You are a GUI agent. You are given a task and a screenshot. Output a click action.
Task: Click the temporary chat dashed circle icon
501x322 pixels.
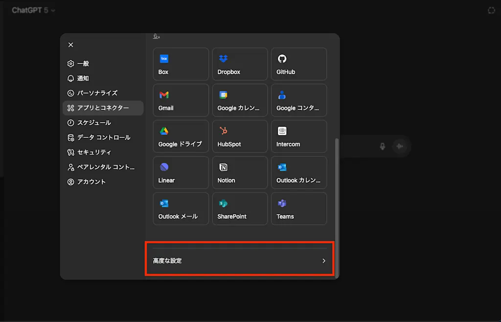(x=491, y=11)
